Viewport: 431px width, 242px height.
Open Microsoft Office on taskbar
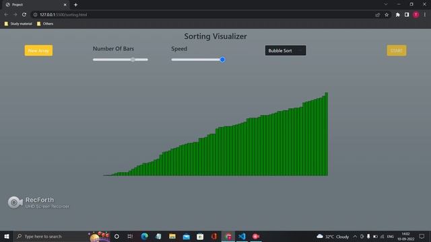(x=214, y=236)
